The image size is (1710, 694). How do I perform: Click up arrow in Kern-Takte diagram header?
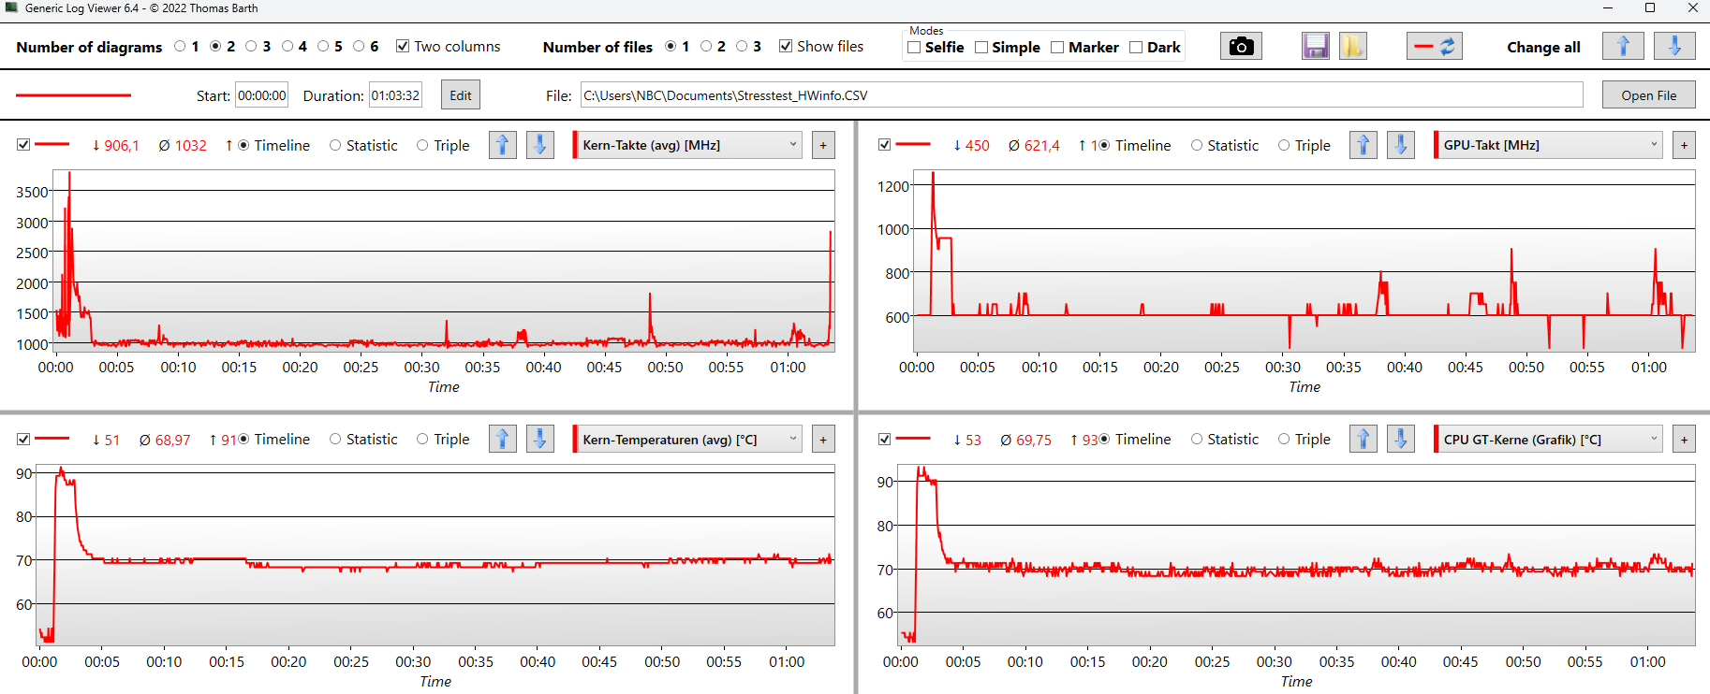503,145
